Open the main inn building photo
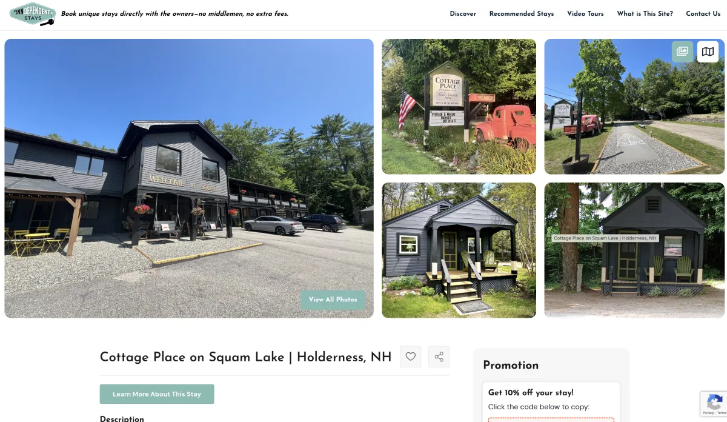727x422 pixels. tap(189, 178)
